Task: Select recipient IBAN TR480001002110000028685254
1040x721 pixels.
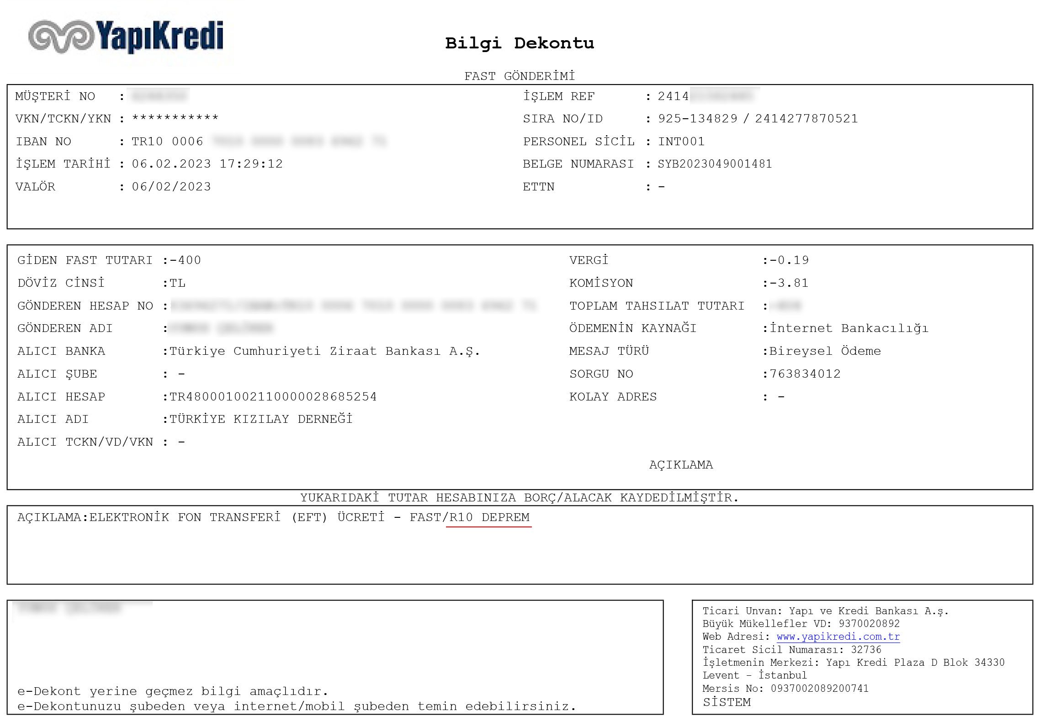Action: 273,397
